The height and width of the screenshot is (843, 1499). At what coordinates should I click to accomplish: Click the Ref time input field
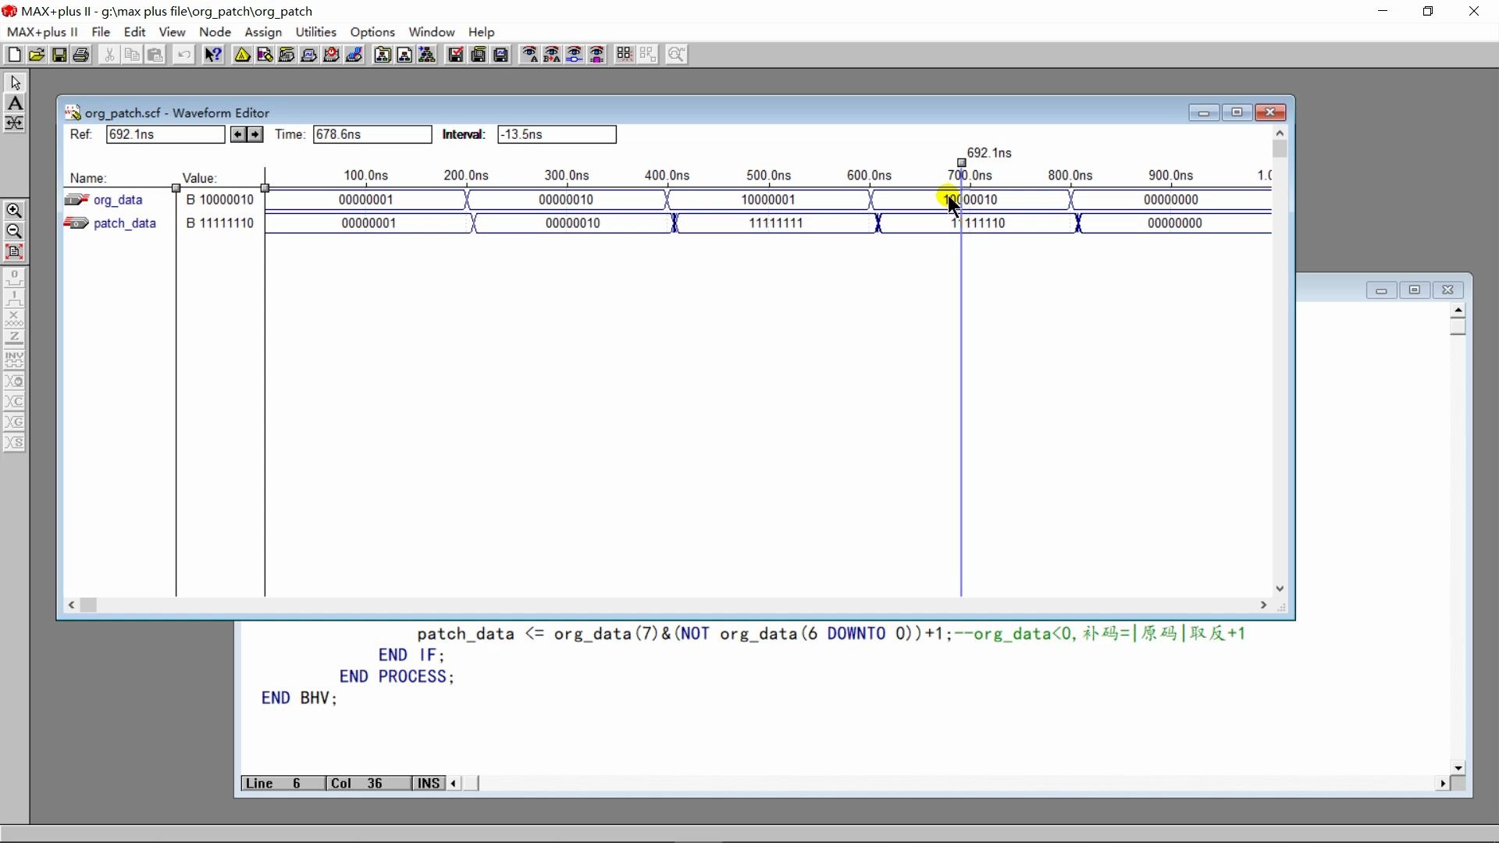coord(165,134)
